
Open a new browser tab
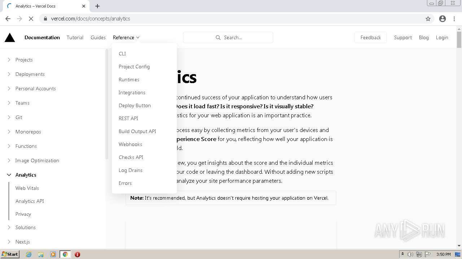coord(97,6)
